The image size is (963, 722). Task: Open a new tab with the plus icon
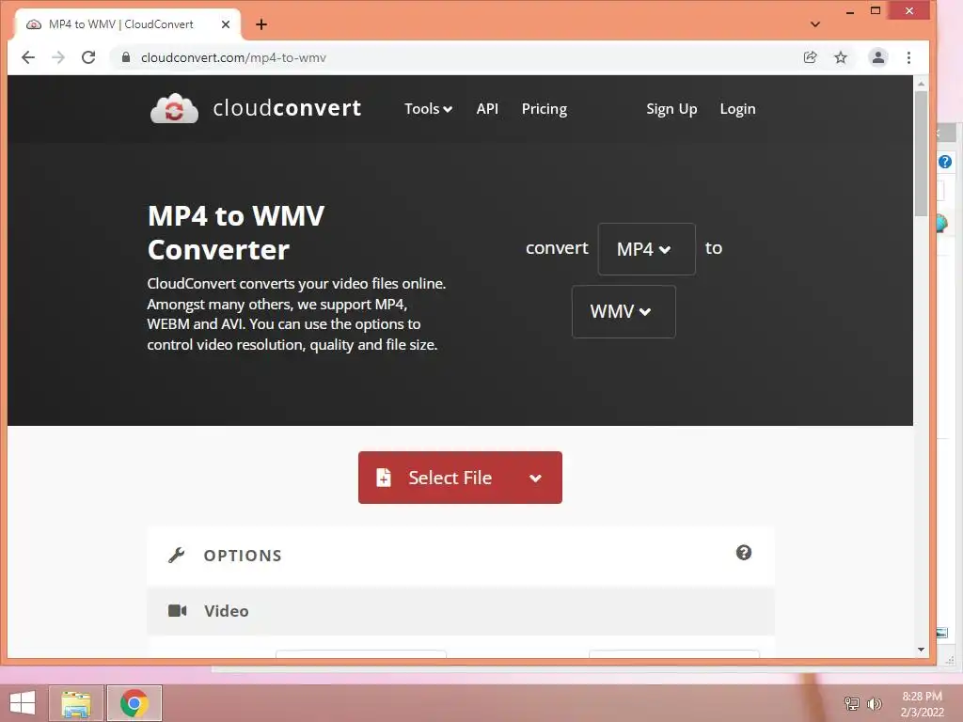[x=261, y=24]
